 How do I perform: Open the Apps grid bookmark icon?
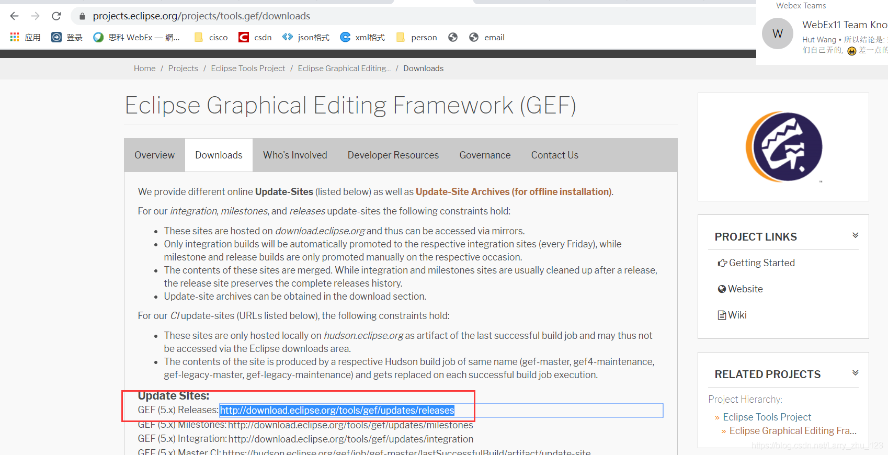(x=15, y=37)
